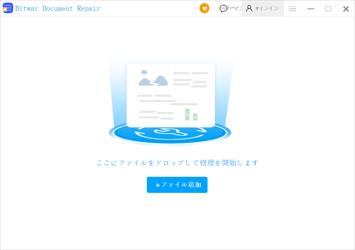This screenshot has height=250, width=355.
Task: Click the plus sign on the add file button
Action: (157, 185)
